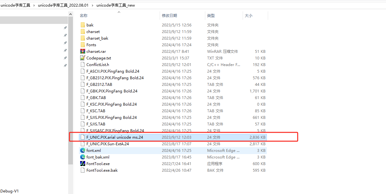Select the F_SJIS.TAB file icon
Viewport: 386px width, 194px height.
(x=83, y=124)
